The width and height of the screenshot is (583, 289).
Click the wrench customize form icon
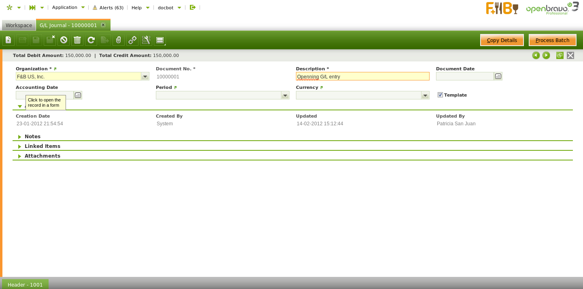coord(146,40)
